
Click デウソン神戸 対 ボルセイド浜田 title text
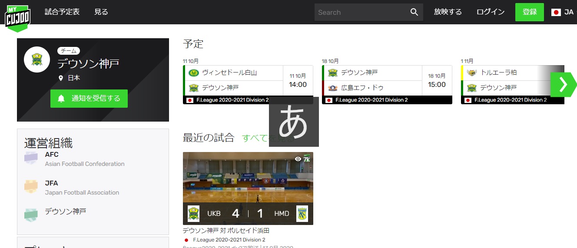tap(226, 231)
